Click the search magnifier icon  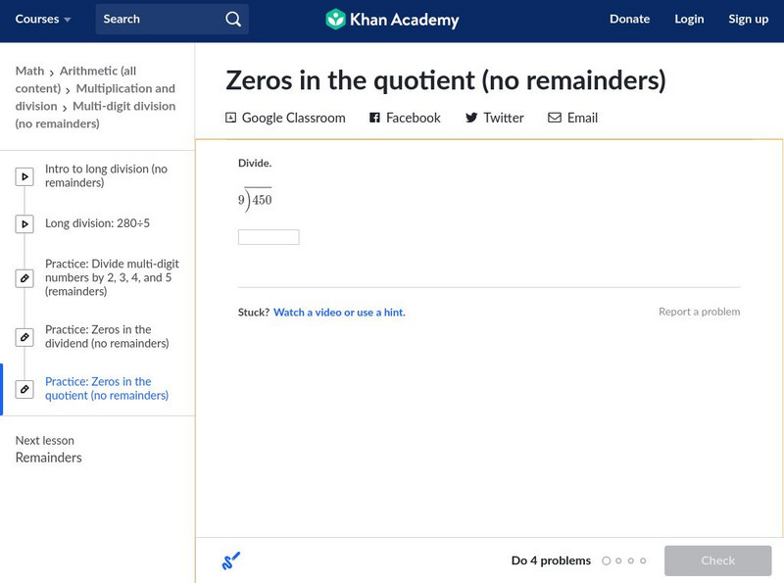click(232, 19)
